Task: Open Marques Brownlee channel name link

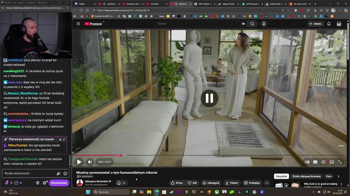Action: pos(97,181)
